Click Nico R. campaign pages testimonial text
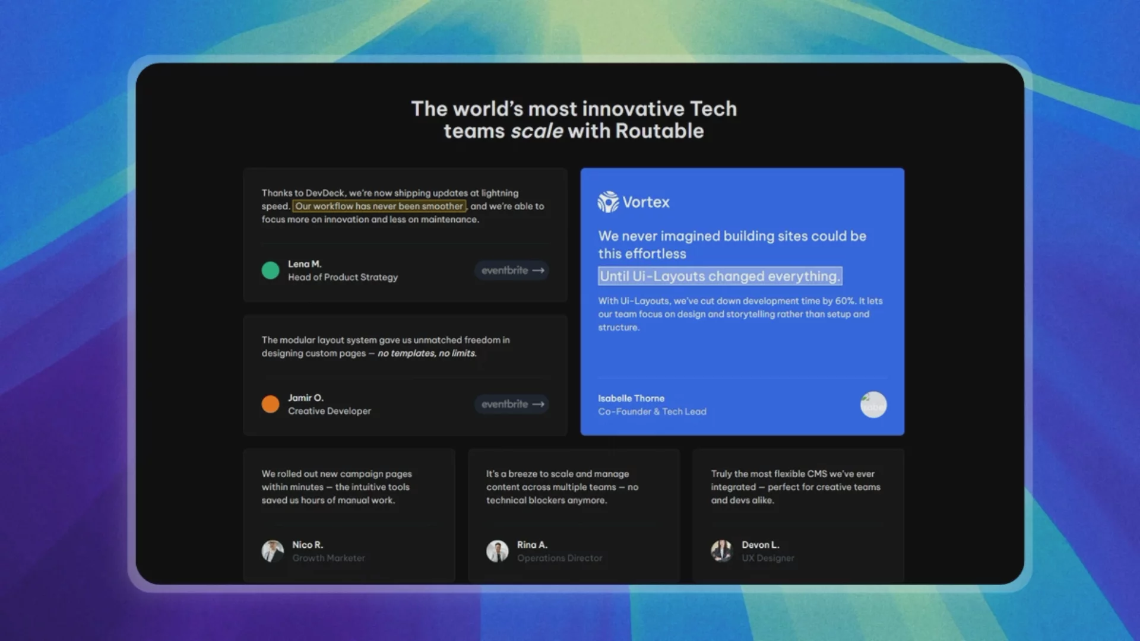 (x=336, y=487)
